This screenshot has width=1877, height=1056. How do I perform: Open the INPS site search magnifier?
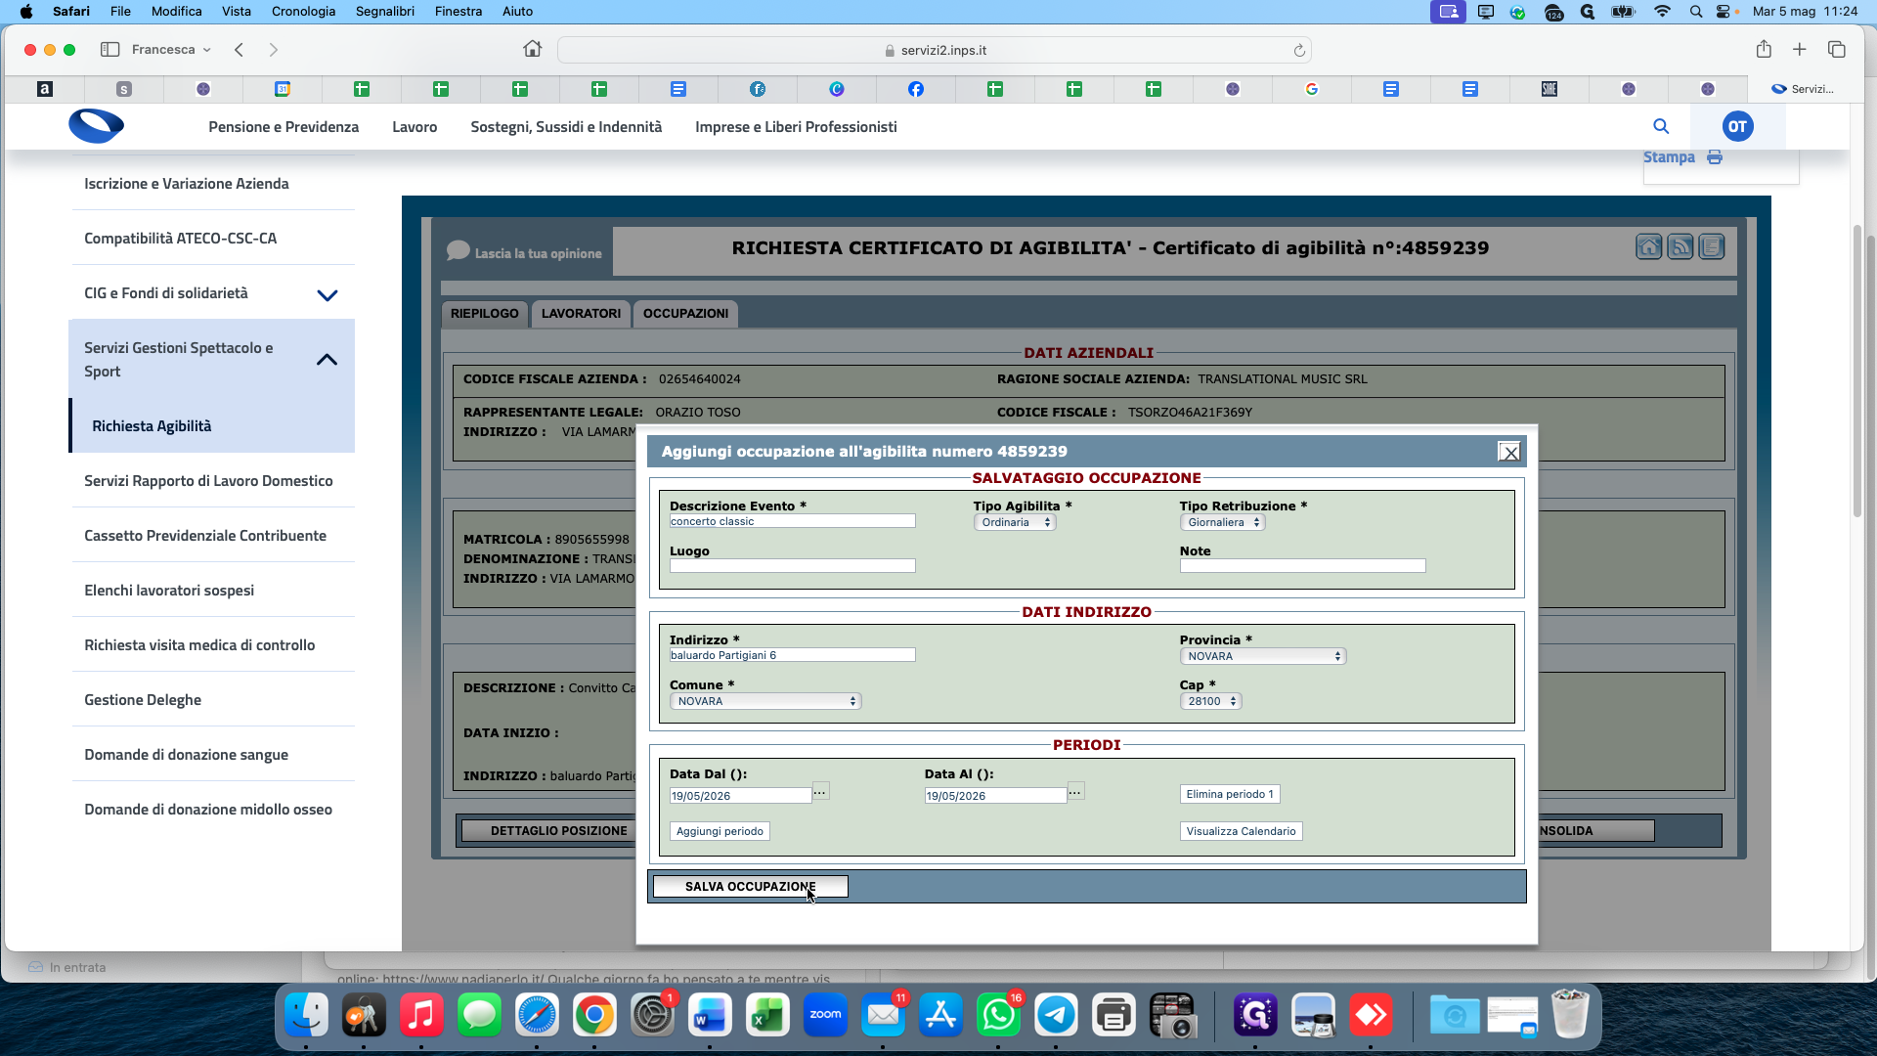[x=1661, y=126]
